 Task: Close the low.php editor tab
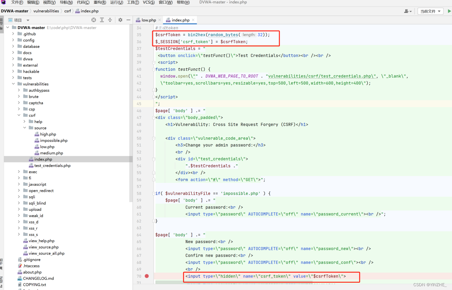[x=159, y=20]
